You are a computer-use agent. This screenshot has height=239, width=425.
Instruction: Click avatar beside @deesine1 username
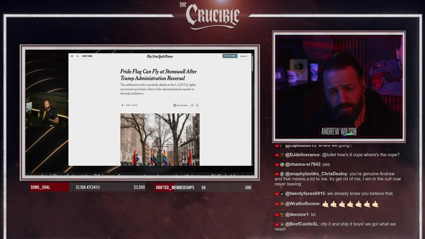282,215
